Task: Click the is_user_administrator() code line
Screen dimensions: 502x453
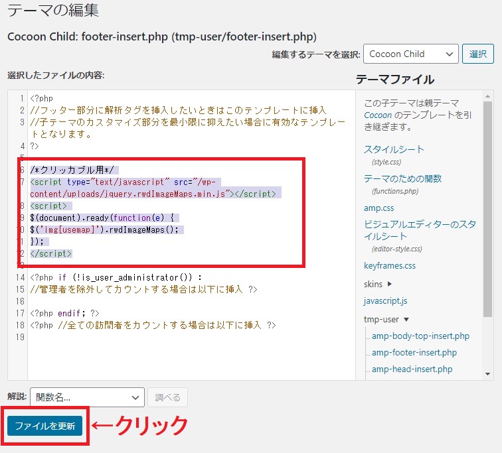Action: pos(116,277)
